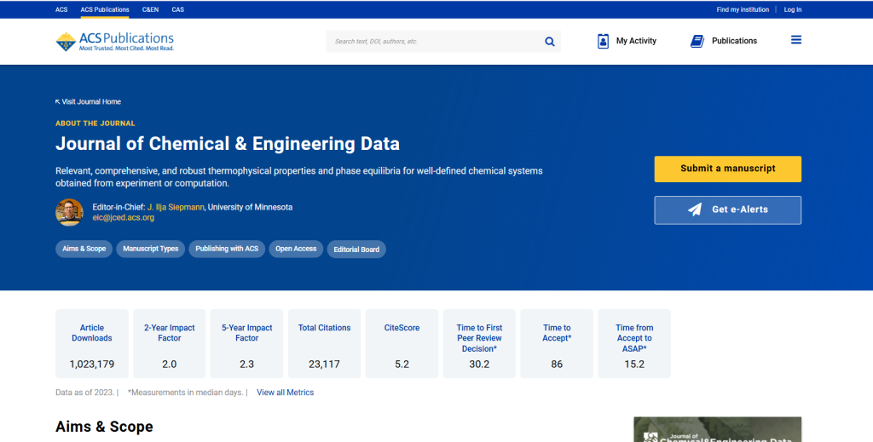Click the ACS Publications logo

click(115, 42)
